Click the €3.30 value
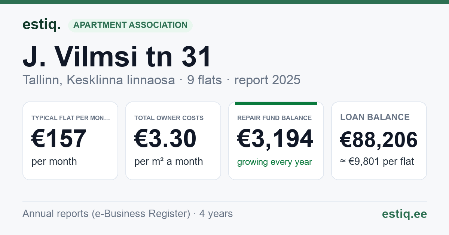Viewport: 449px width, 235px height. 165,139
